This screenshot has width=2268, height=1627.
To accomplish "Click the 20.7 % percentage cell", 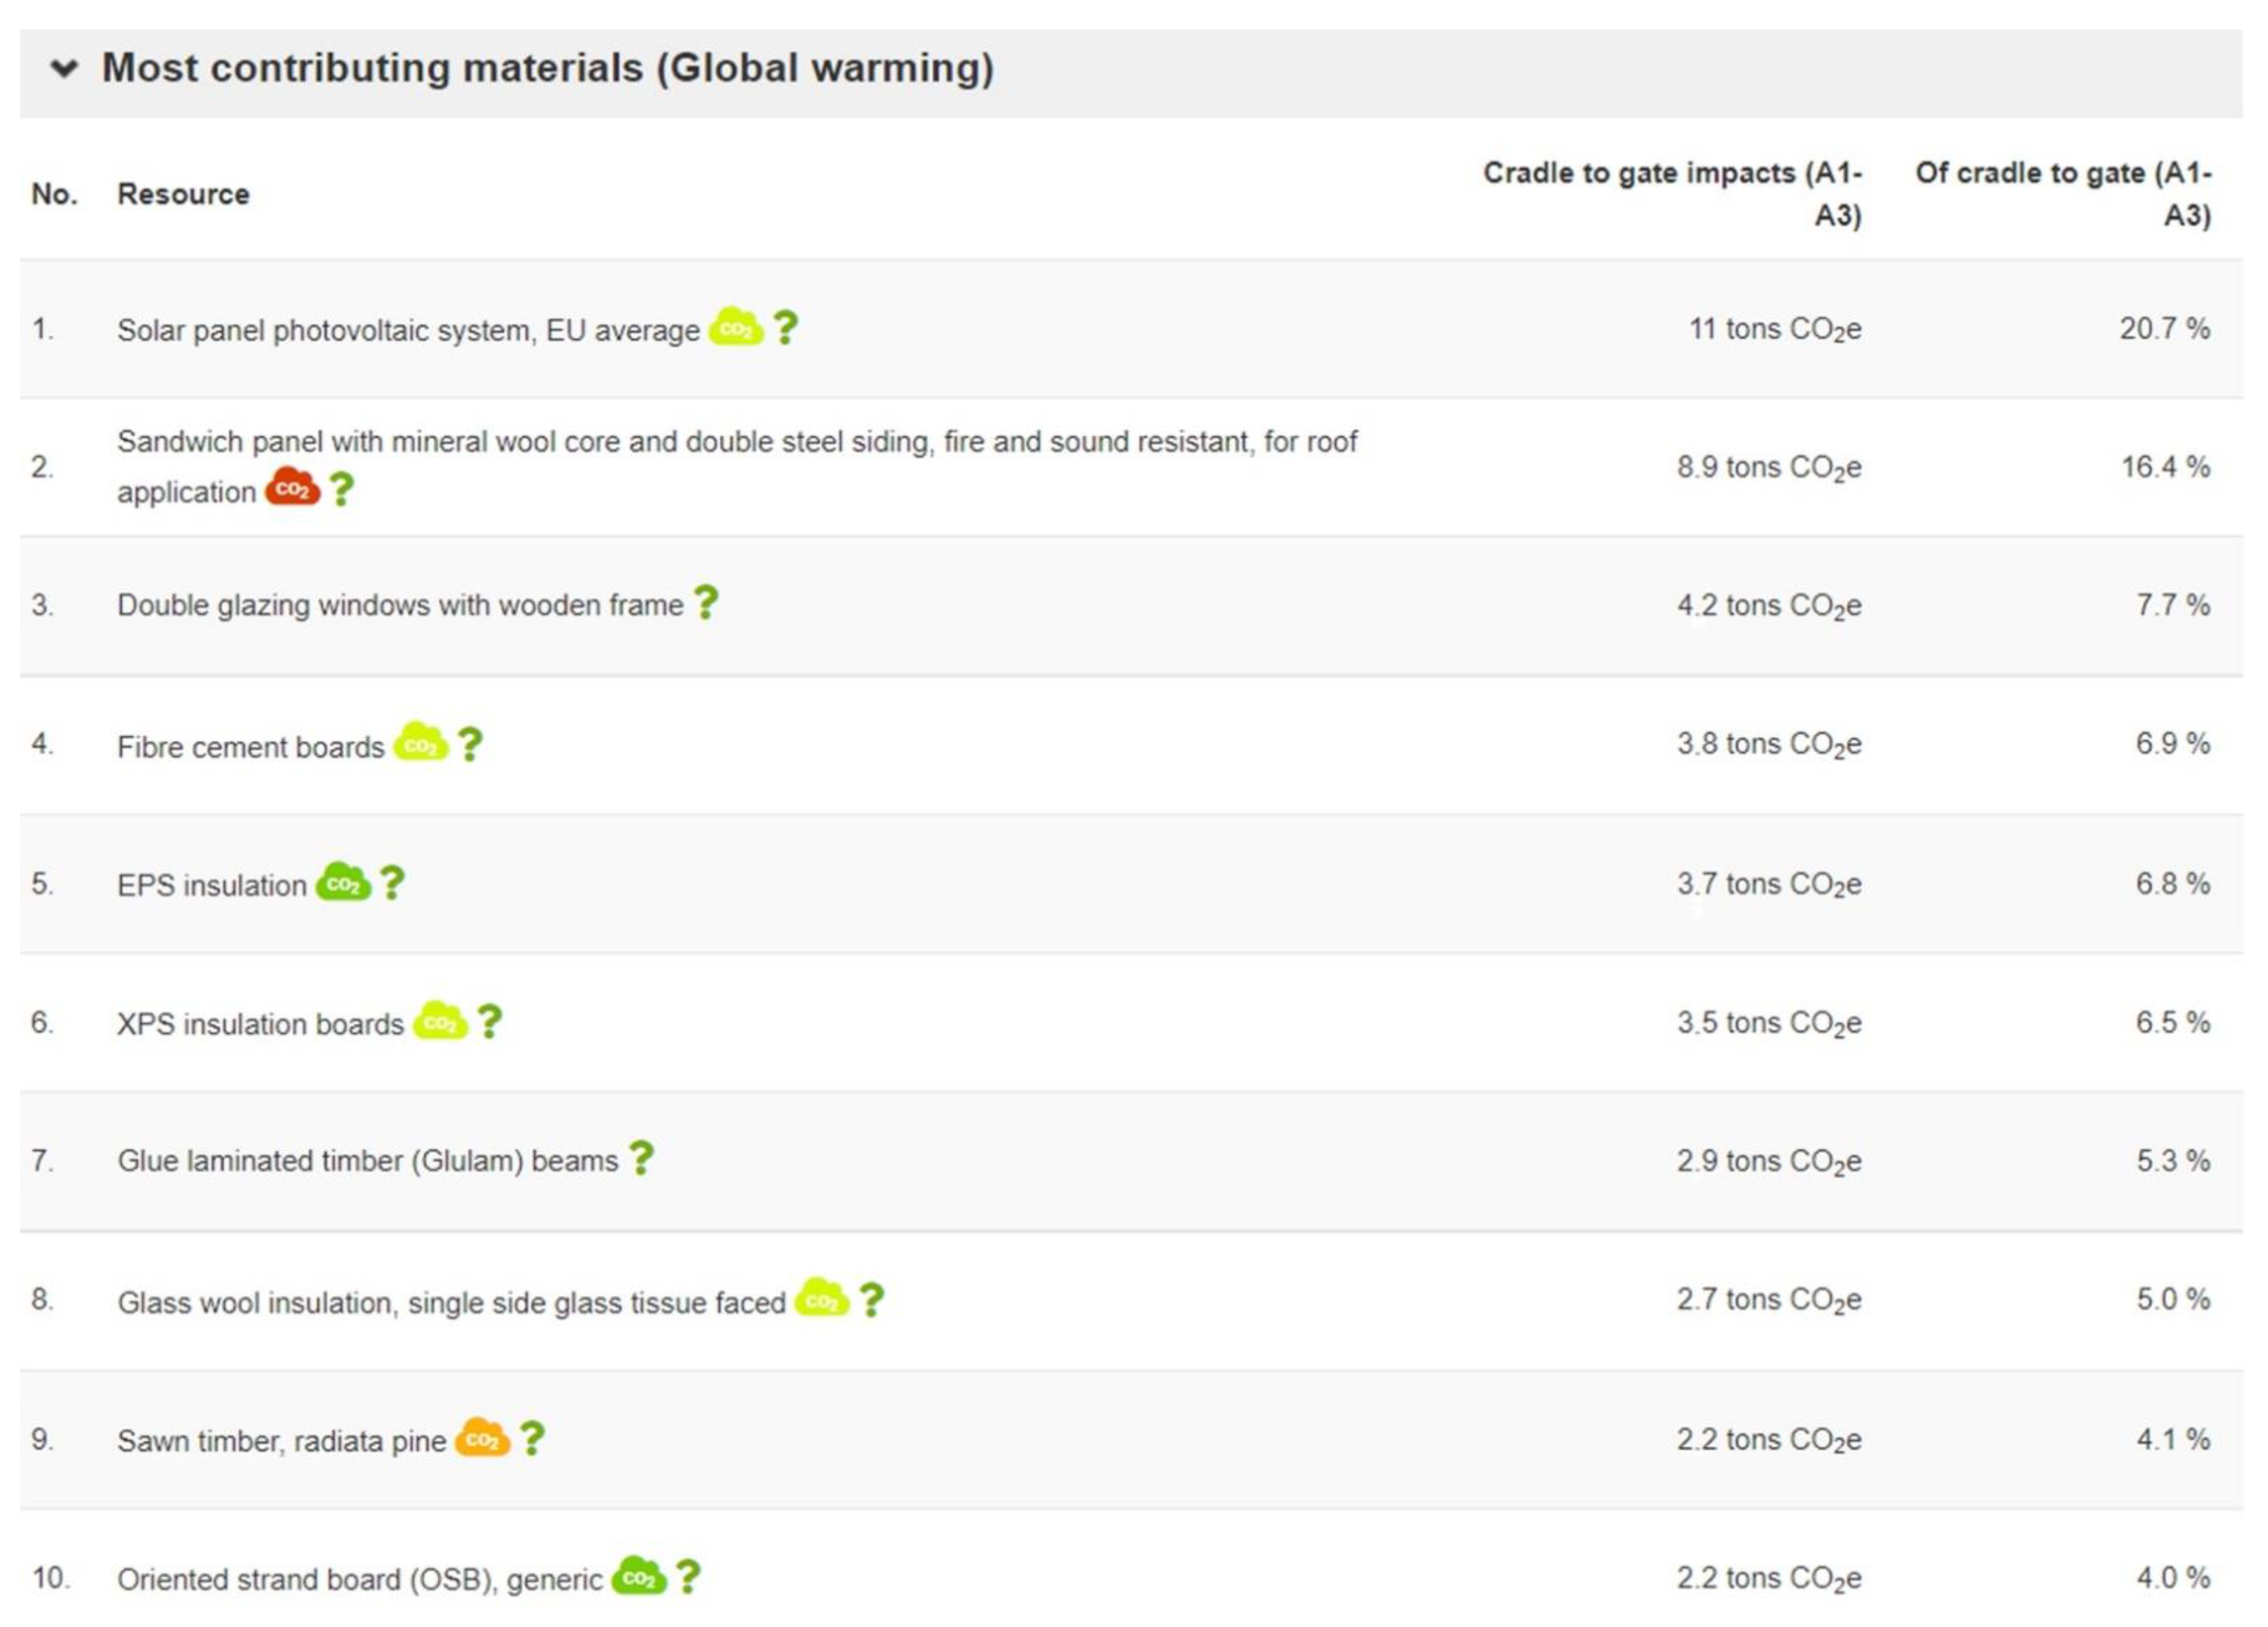I will (2165, 328).
